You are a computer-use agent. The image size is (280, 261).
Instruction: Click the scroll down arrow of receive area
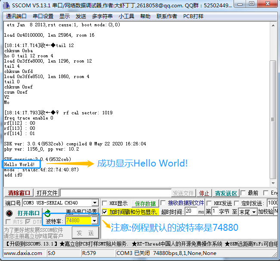(x=273, y=183)
